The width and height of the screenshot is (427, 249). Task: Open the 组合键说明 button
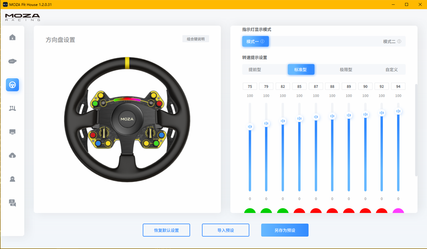coord(196,39)
